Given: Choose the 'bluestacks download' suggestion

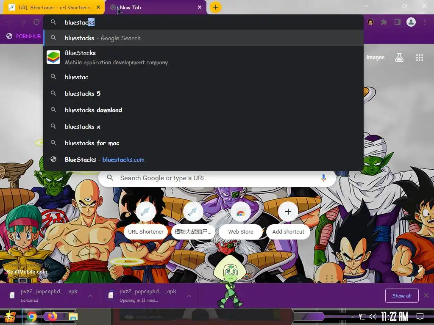Looking at the screenshot, I should [203, 110].
